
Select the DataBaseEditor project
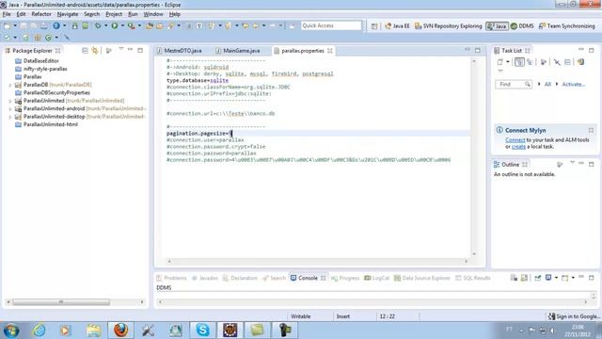[x=41, y=60]
